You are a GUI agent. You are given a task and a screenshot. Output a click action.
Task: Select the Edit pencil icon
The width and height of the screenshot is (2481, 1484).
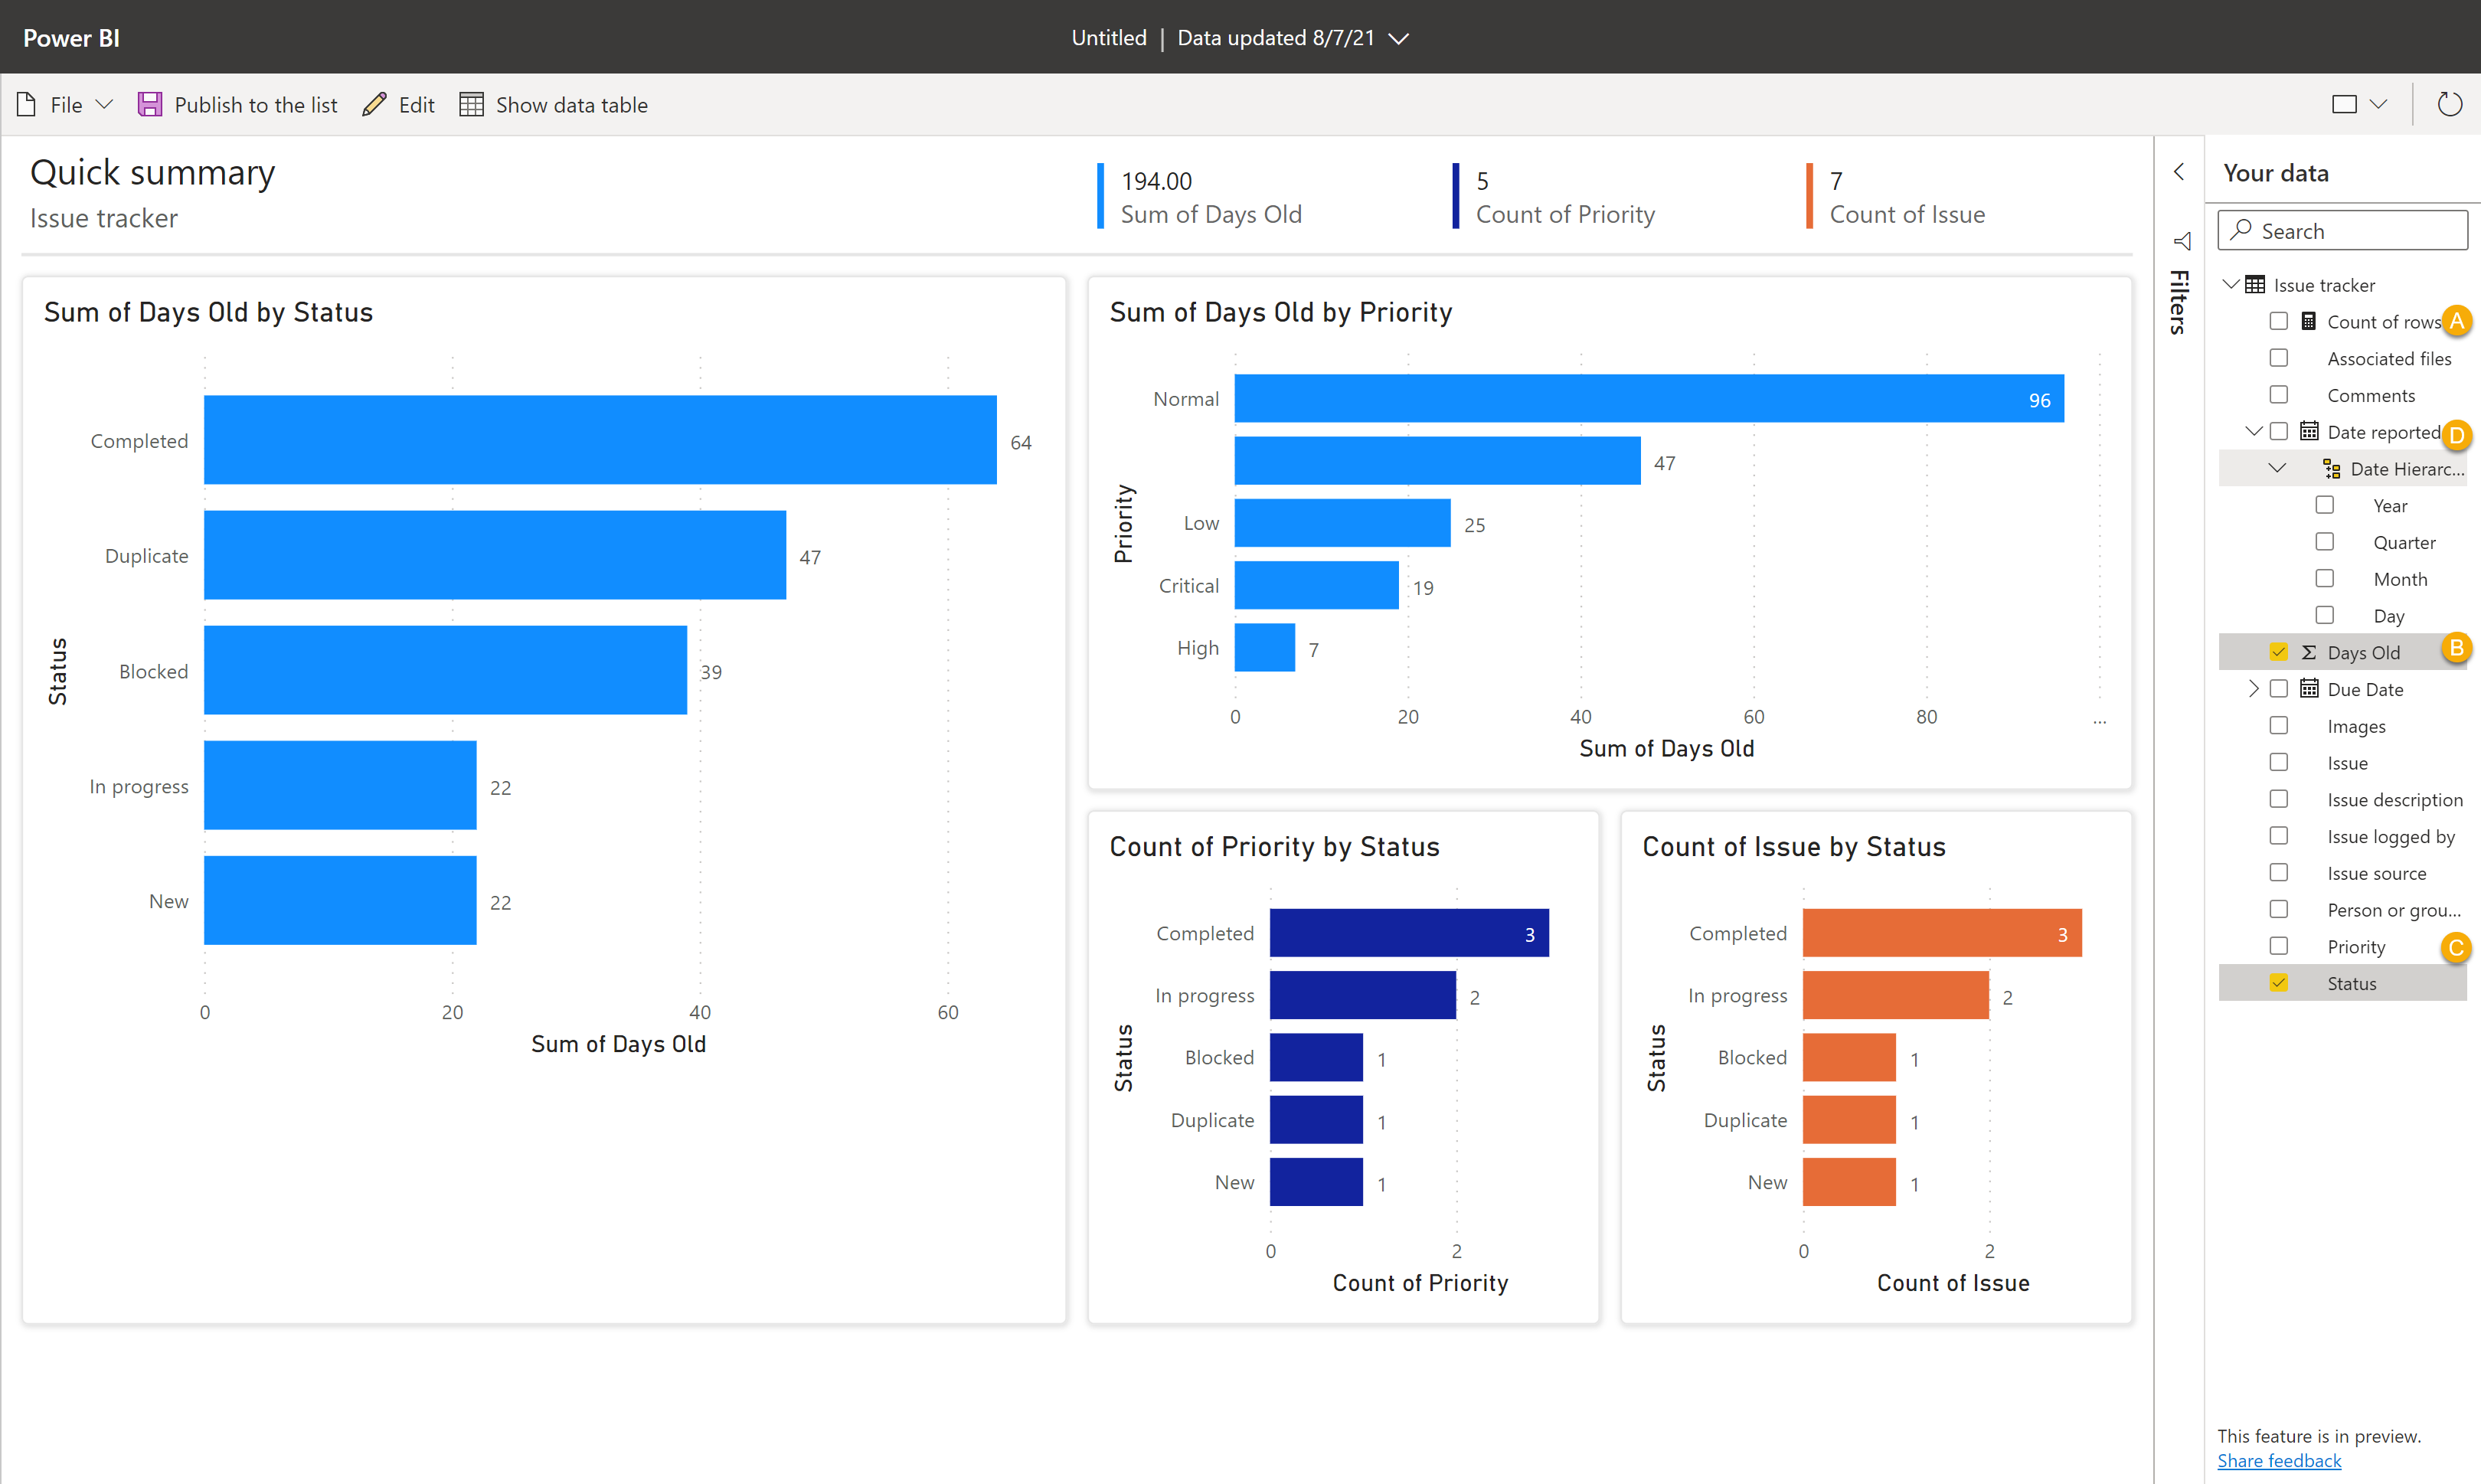[374, 103]
